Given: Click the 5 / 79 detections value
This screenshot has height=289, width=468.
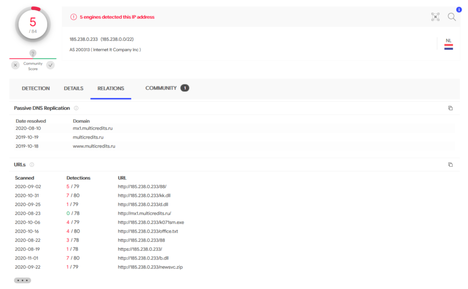Looking at the screenshot, I should tap(73, 186).
